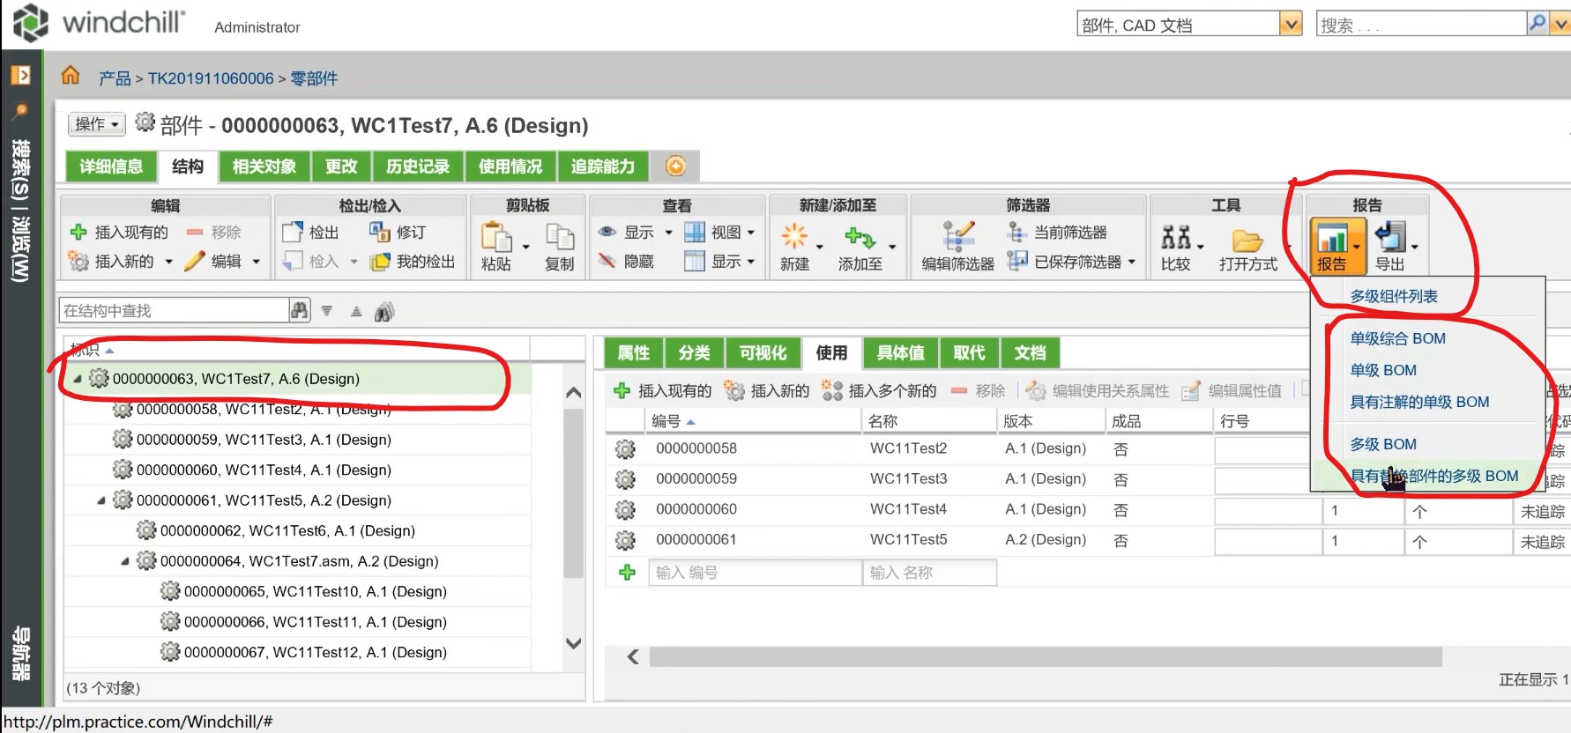Open the 可视化 visualization tab
This screenshot has height=733, width=1571.
pyautogui.click(x=763, y=352)
